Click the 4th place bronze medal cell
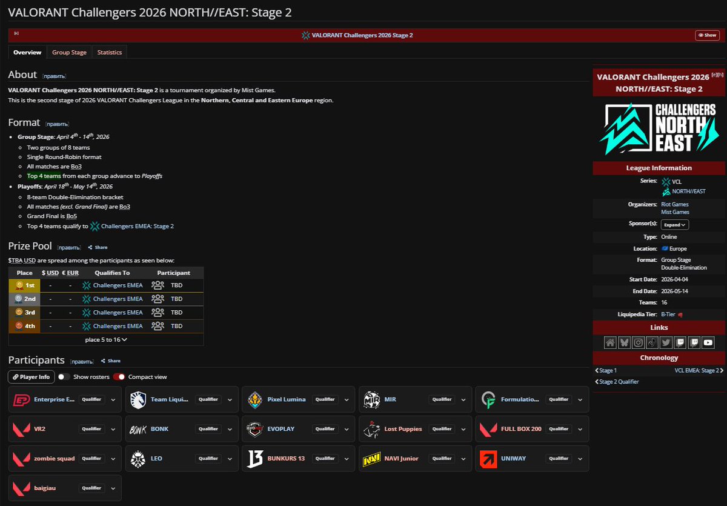Screen dimensions: 727x506 point(25,326)
